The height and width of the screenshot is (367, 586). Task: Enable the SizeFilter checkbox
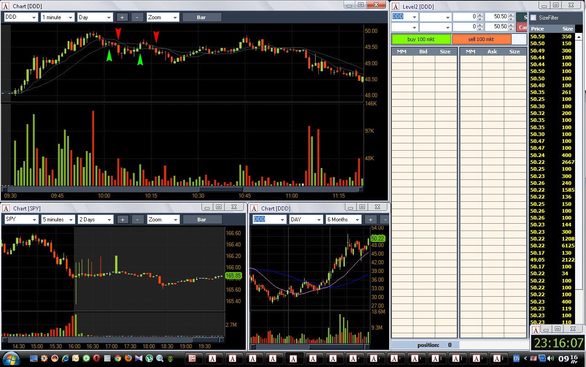coord(533,17)
